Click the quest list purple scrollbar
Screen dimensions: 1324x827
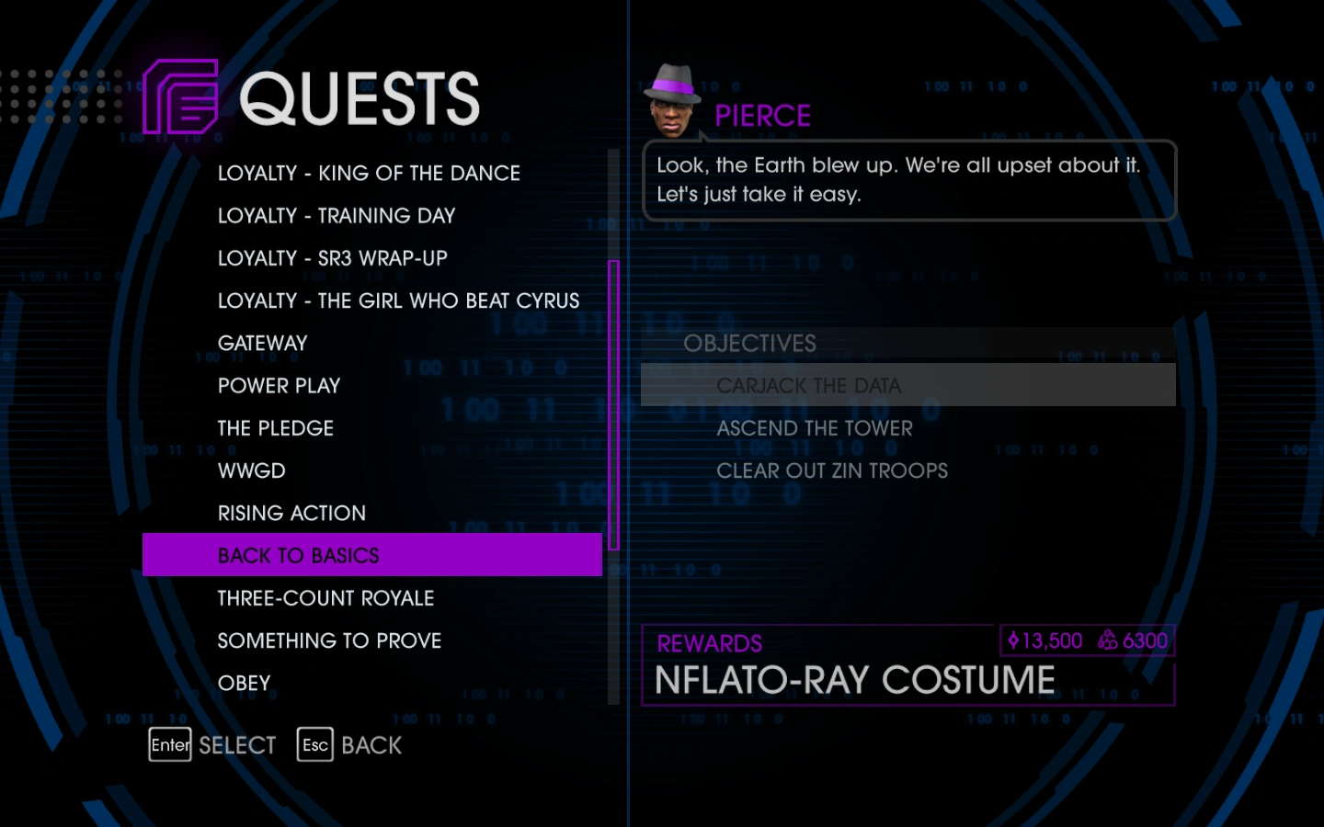(x=613, y=405)
